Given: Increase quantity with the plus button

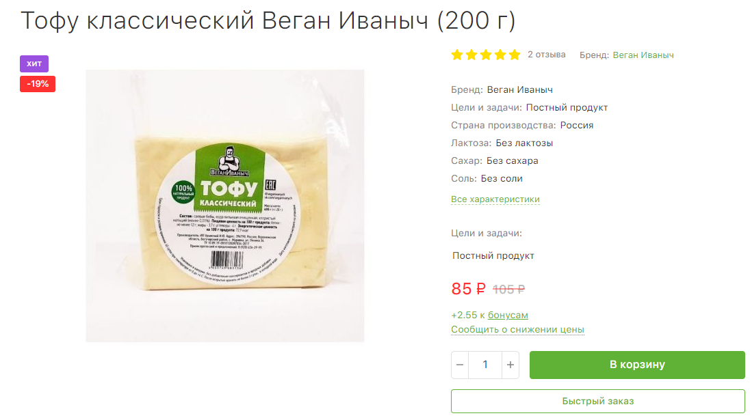Looking at the screenshot, I should point(510,365).
